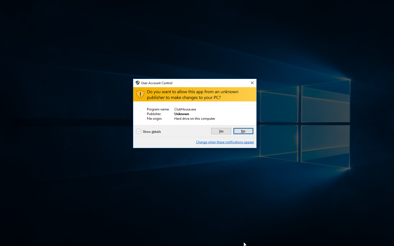Click the unknown publisher warning question text

pyautogui.click(x=193, y=95)
